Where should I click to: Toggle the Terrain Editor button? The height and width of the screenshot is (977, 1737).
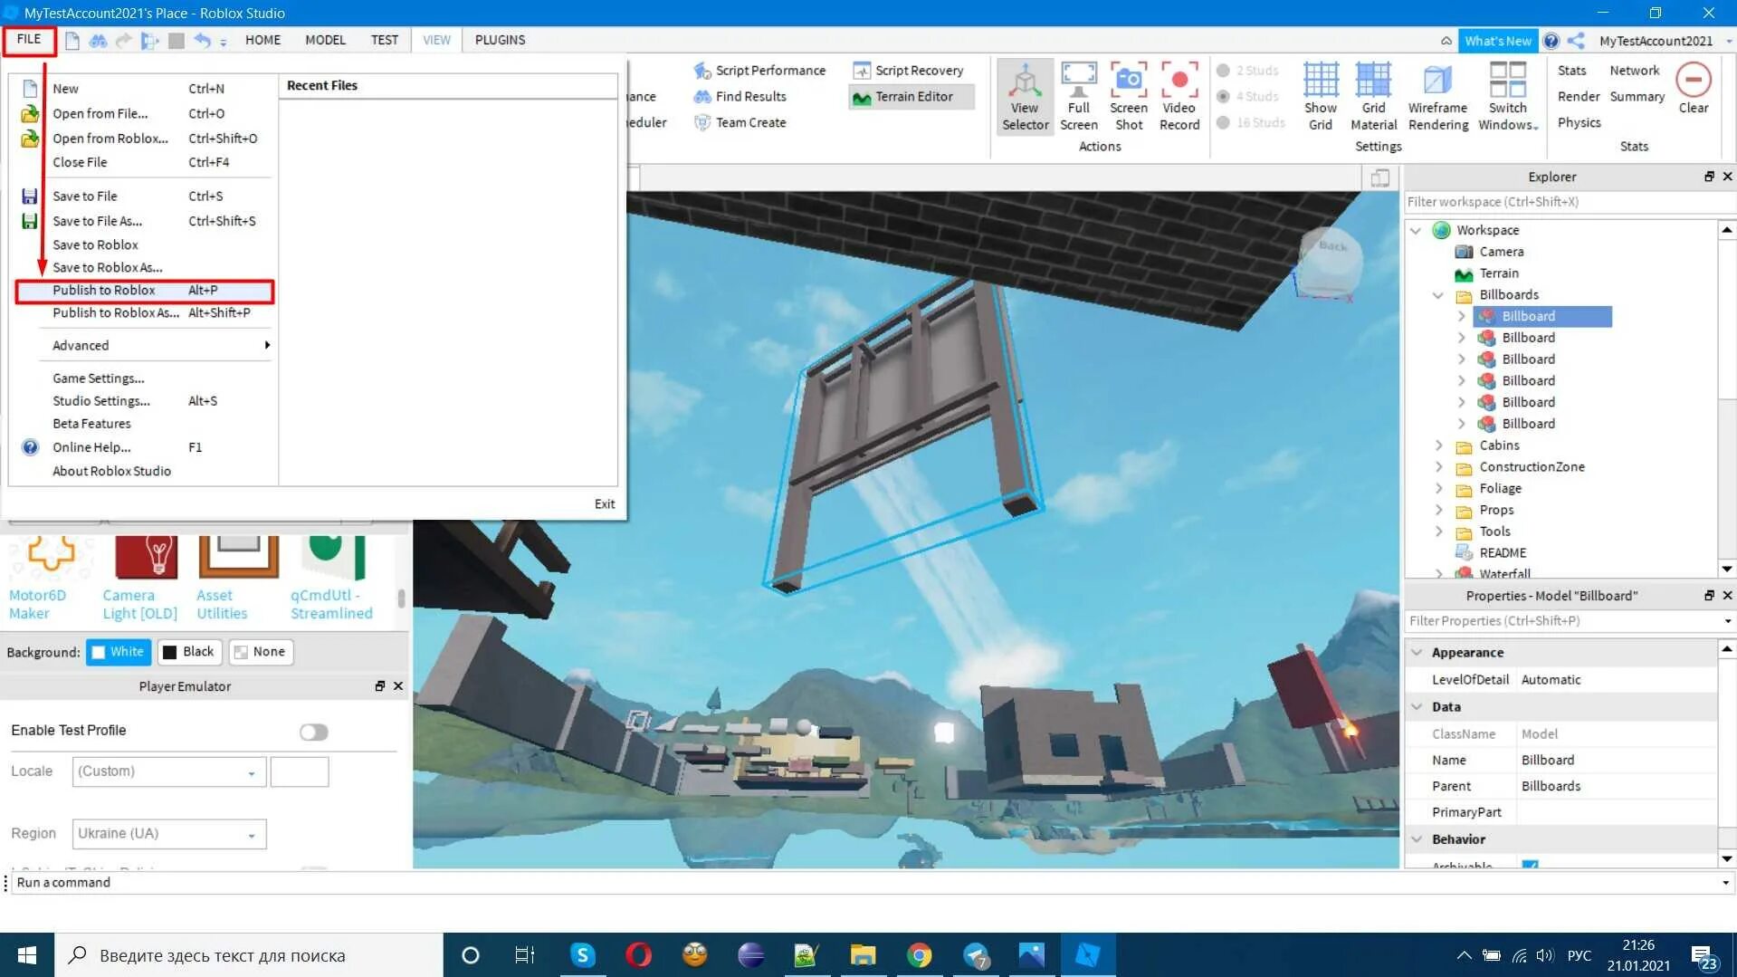tap(911, 97)
